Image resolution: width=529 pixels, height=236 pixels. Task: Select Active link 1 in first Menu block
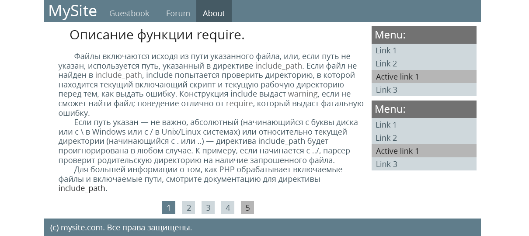[424, 76]
